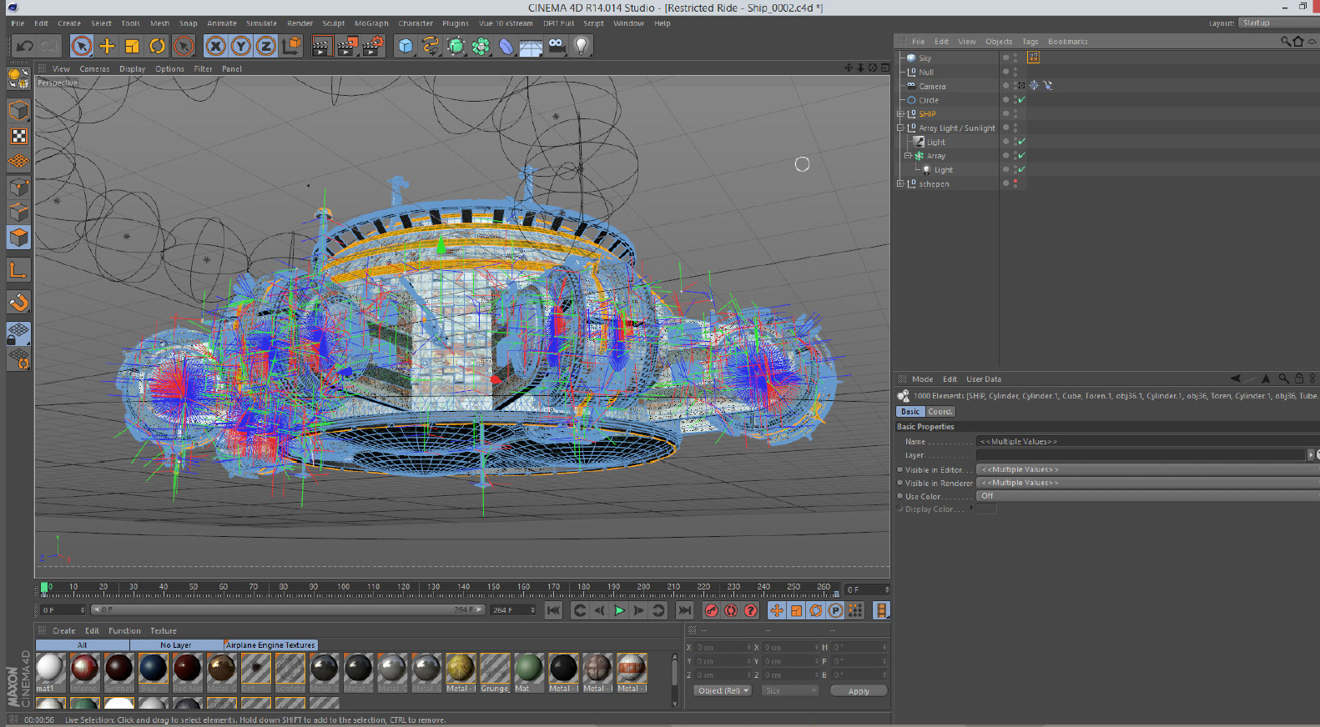
Task: Collapse the Array object
Action: pyautogui.click(x=908, y=156)
